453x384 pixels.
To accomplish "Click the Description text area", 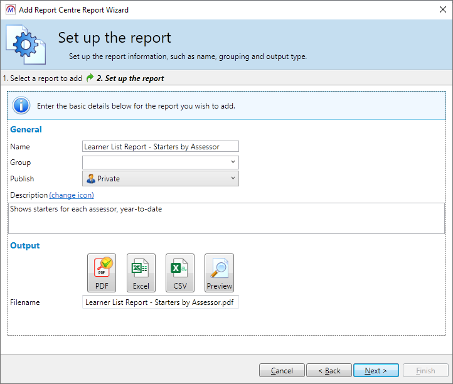I will (x=226, y=218).
